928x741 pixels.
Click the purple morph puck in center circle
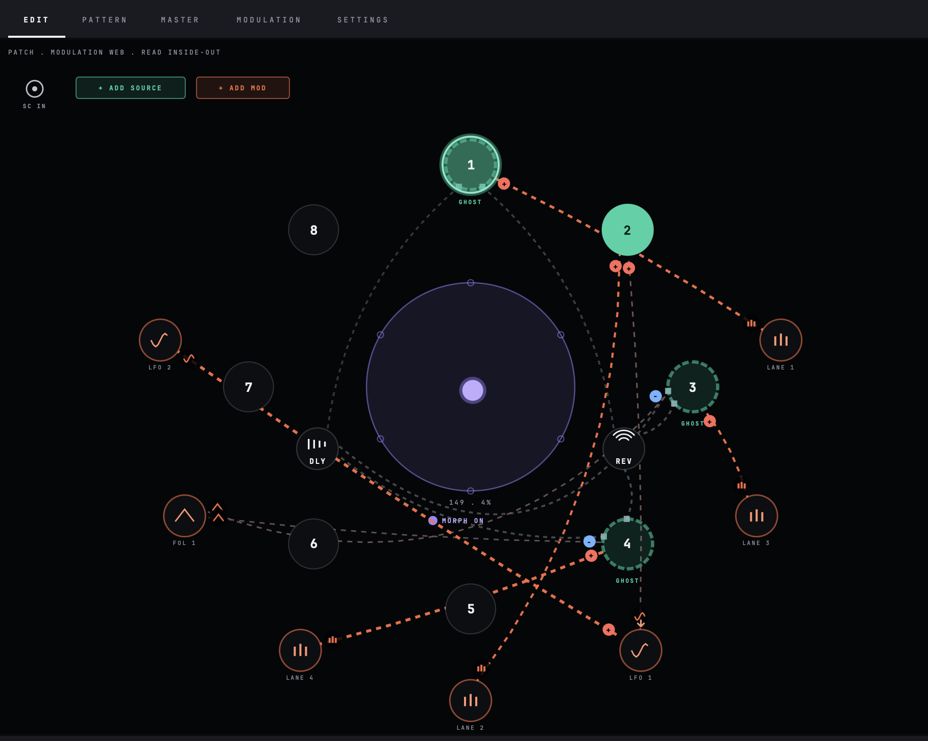pyautogui.click(x=473, y=390)
